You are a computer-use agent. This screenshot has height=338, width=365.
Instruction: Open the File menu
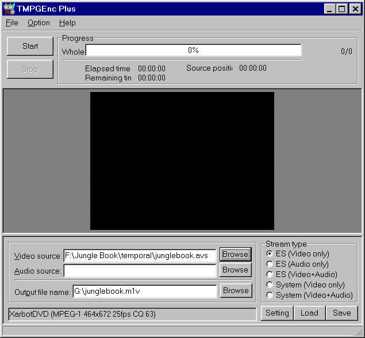pyautogui.click(x=12, y=23)
